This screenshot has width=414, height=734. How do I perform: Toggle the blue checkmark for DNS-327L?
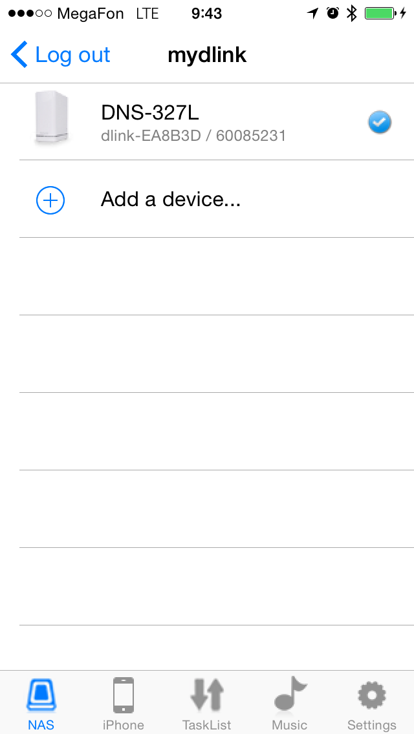380,121
